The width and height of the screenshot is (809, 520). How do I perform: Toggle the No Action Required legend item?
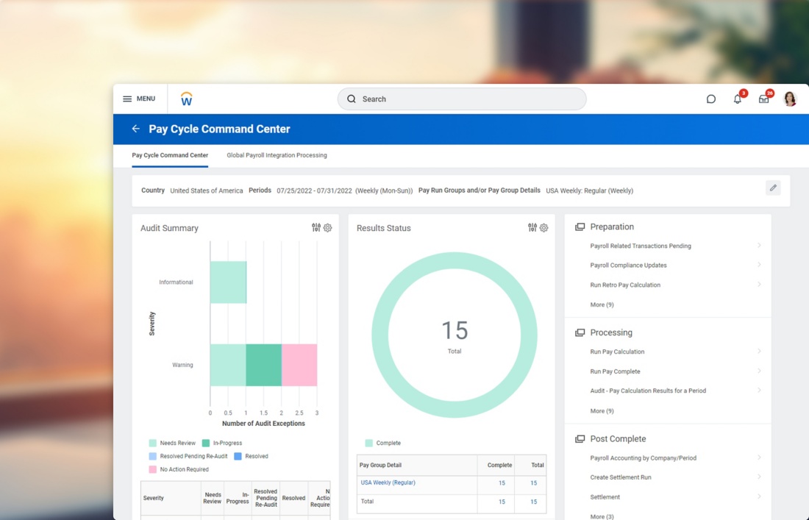pyautogui.click(x=179, y=469)
